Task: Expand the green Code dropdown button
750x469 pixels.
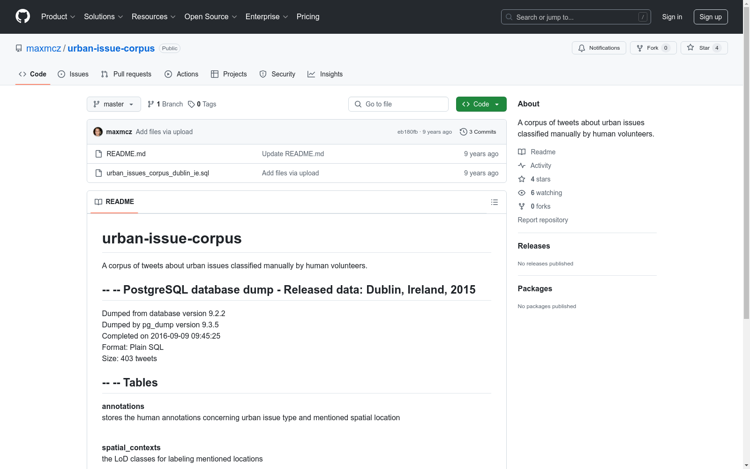Action: click(x=481, y=104)
